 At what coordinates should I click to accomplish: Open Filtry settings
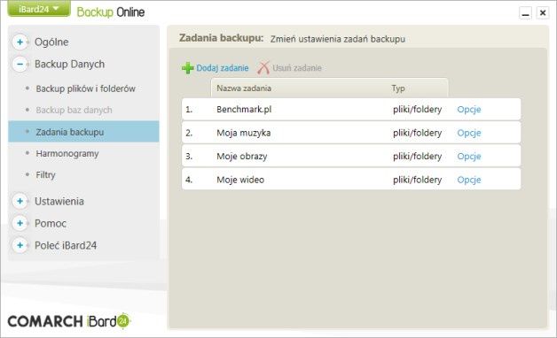pos(45,174)
